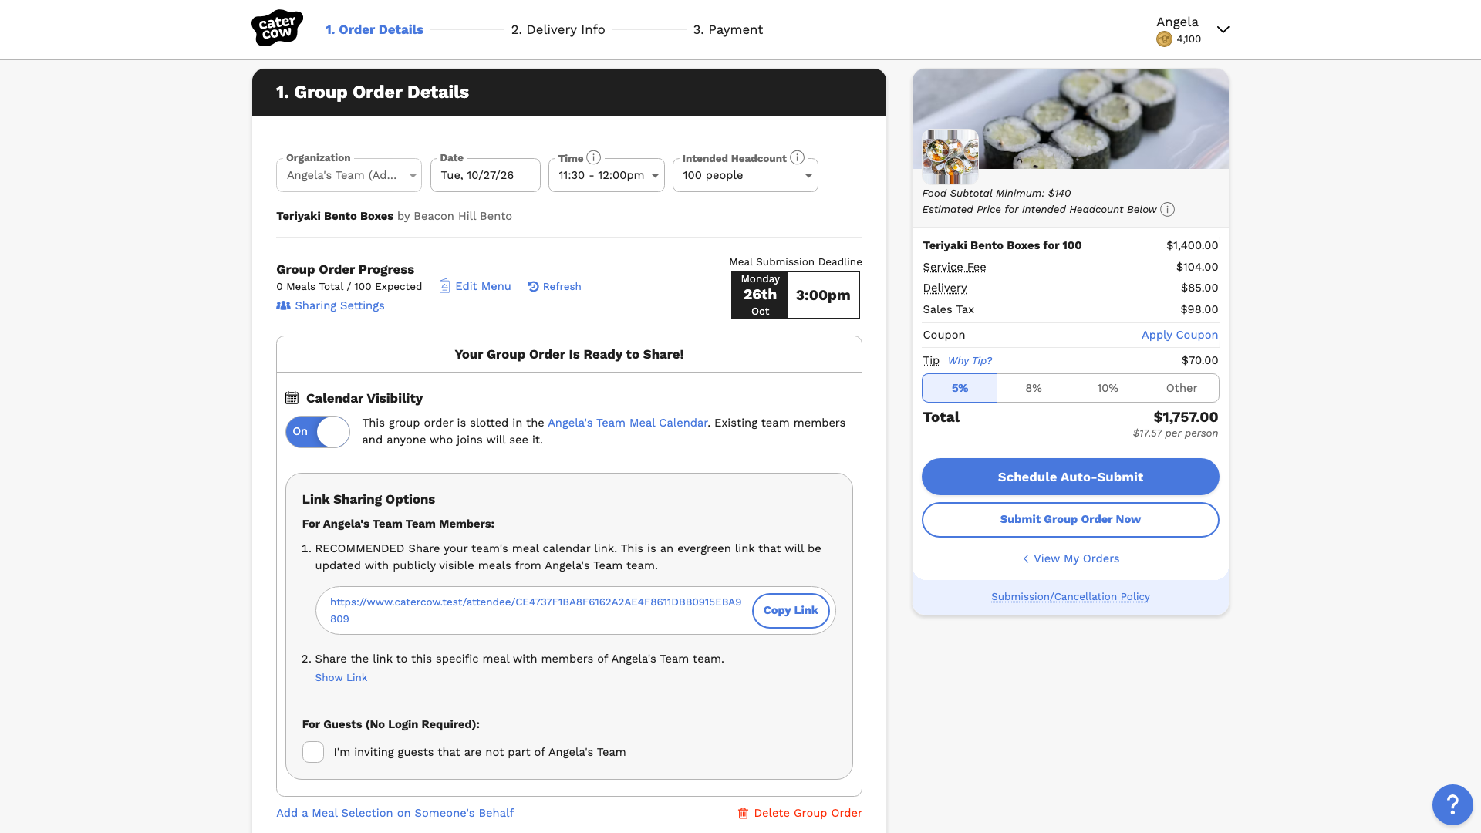Expand Show Link for specific meal

[341, 677]
